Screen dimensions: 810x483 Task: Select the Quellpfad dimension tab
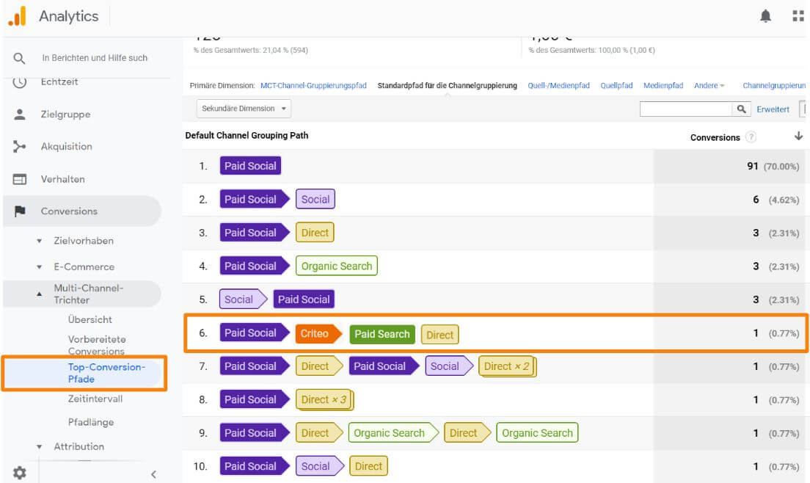click(616, 86)
